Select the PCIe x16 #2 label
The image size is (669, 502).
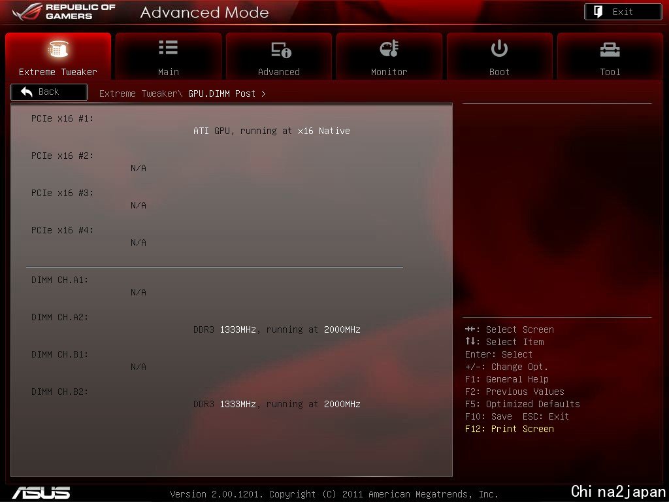(x=62, y=156)
